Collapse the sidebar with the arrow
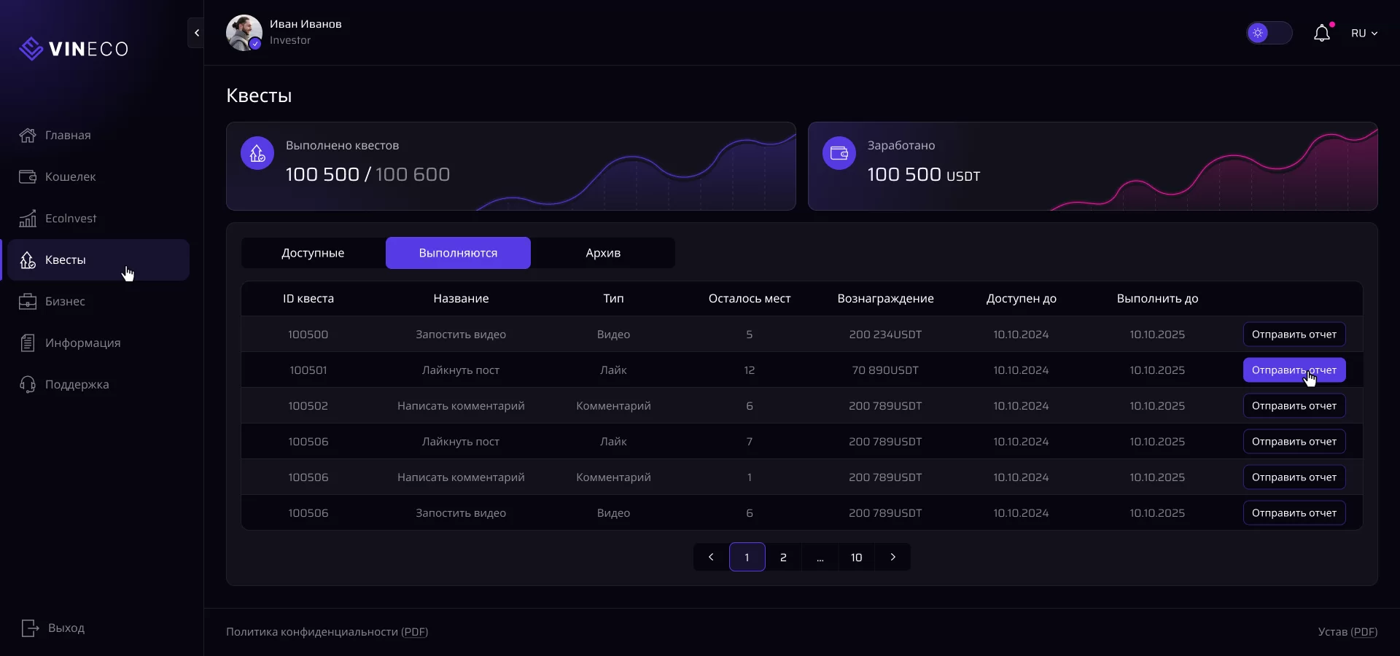The height and width of the screenshot is (656, 1400). click(x=196, y=33)
